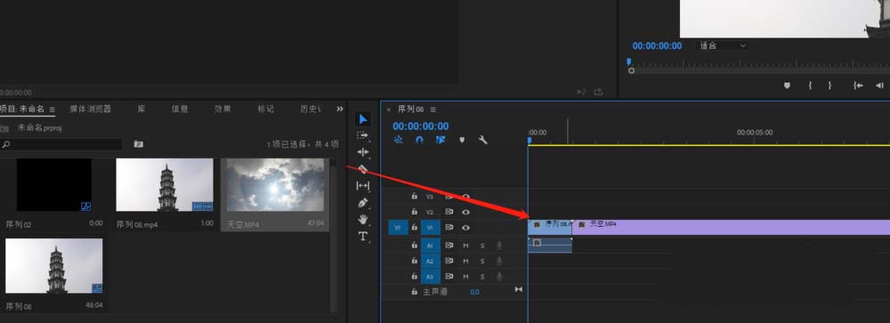The height and width of the screenshot is (323, 890).
Task: Add marker in timeline panel
Action: pyautogui.click(x=462, y=141)
